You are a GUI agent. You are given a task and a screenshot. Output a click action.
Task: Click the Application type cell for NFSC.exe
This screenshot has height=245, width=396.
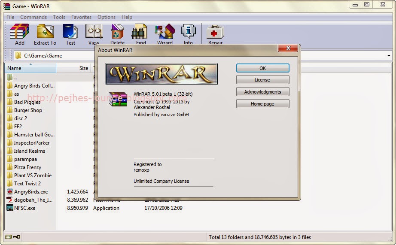[107, 208]
